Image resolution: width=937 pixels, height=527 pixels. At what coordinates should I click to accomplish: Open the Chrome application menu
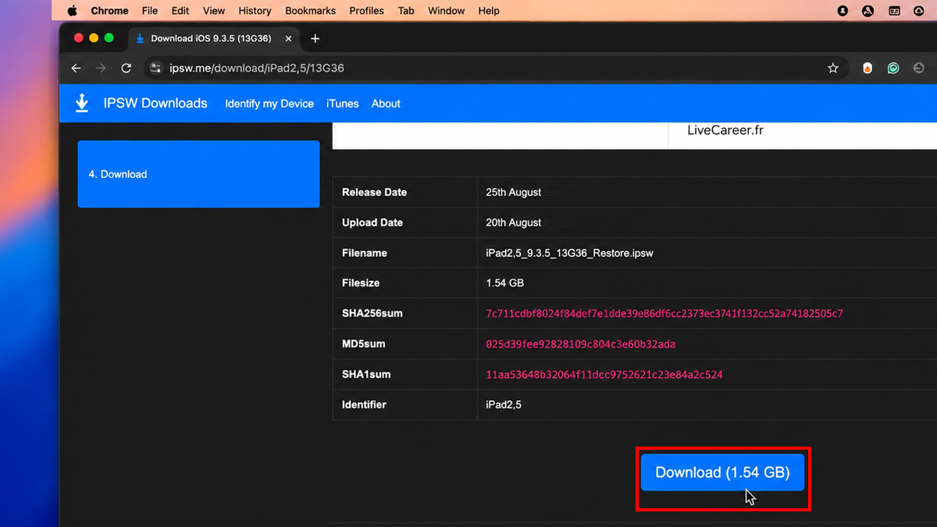pos(109,11)
